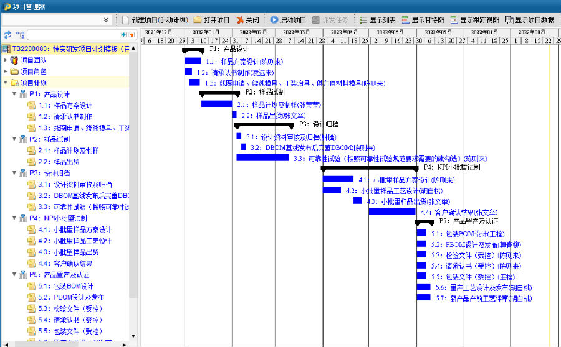Expand the 项目团队 node
This screenshot has width=561, height=347.
click(6, 60)
